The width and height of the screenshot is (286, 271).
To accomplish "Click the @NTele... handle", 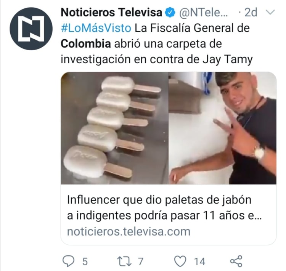I will pyautogui.click(x=203, y=13).
